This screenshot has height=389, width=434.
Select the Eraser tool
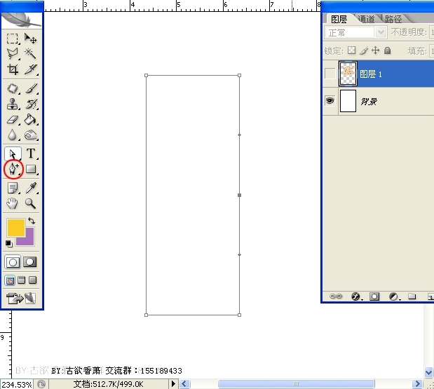point(12,120)
